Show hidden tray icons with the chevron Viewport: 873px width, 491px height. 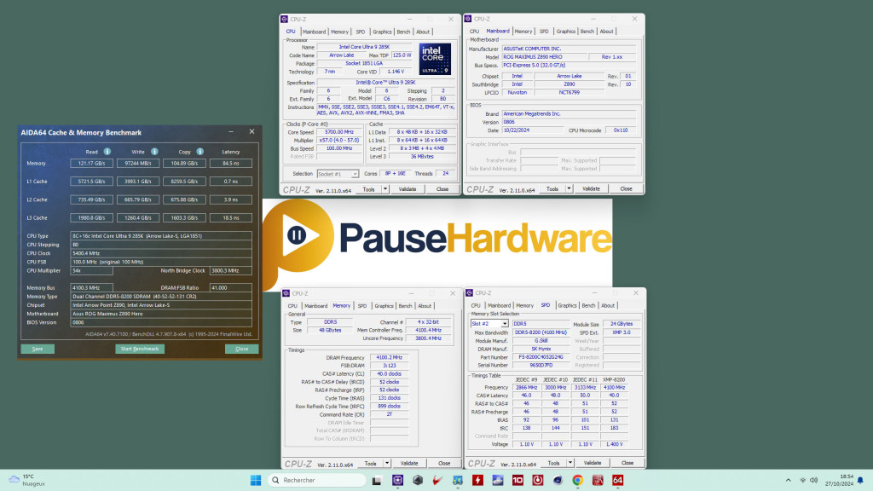[x=789, y=480]
